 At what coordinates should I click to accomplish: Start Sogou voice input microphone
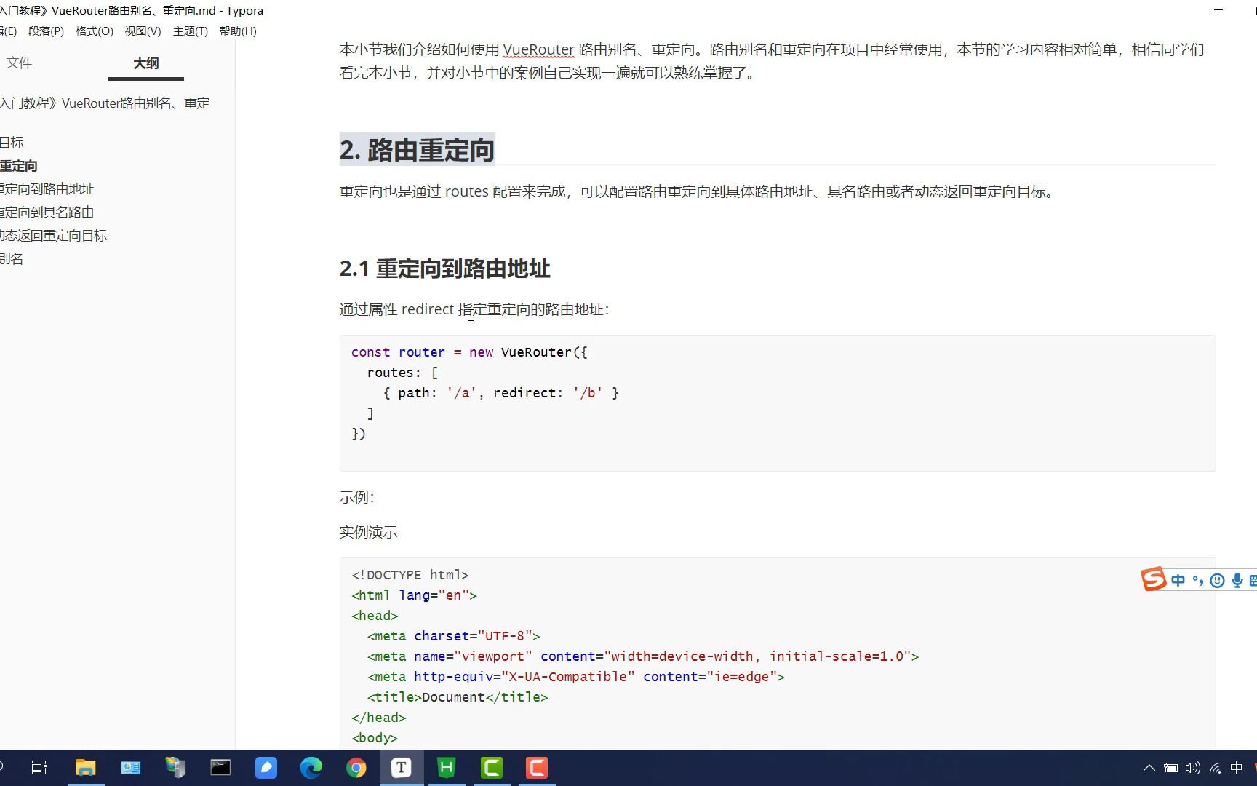(x=1237, y=580)
